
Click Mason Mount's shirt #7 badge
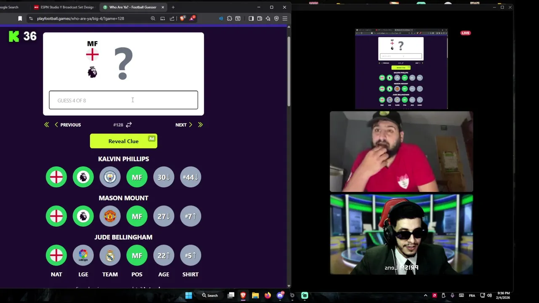pos(190,216)
